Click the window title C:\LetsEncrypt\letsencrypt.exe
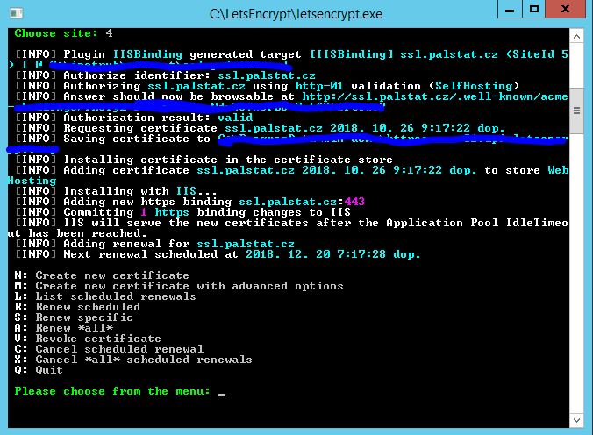The image size is (593, 435). click(296, 14)
